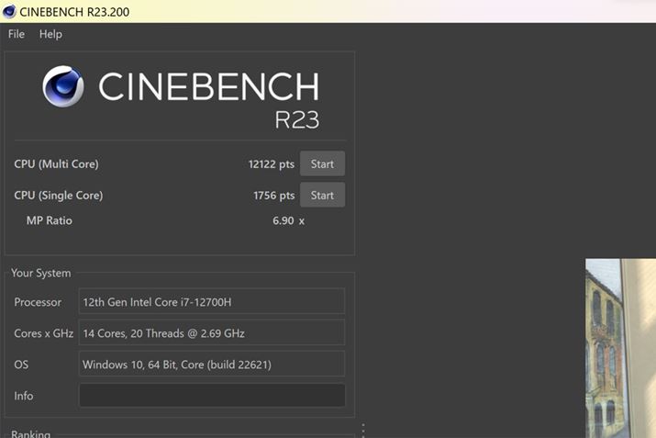This screenshot has height=438, width=656.
Task: Click the Ranking section heading
Action: point(30,433)
